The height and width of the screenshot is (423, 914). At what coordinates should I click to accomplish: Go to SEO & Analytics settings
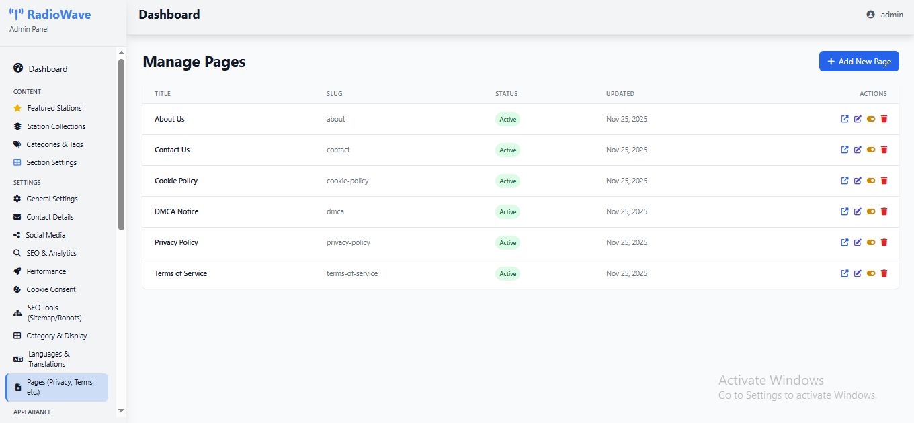pyautogui.click(x=51, y=253)
